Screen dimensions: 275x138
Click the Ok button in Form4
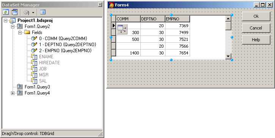(x=256, y=16)
